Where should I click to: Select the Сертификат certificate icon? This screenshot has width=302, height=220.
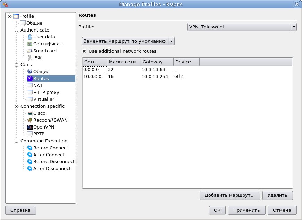(x=30, y=44)
